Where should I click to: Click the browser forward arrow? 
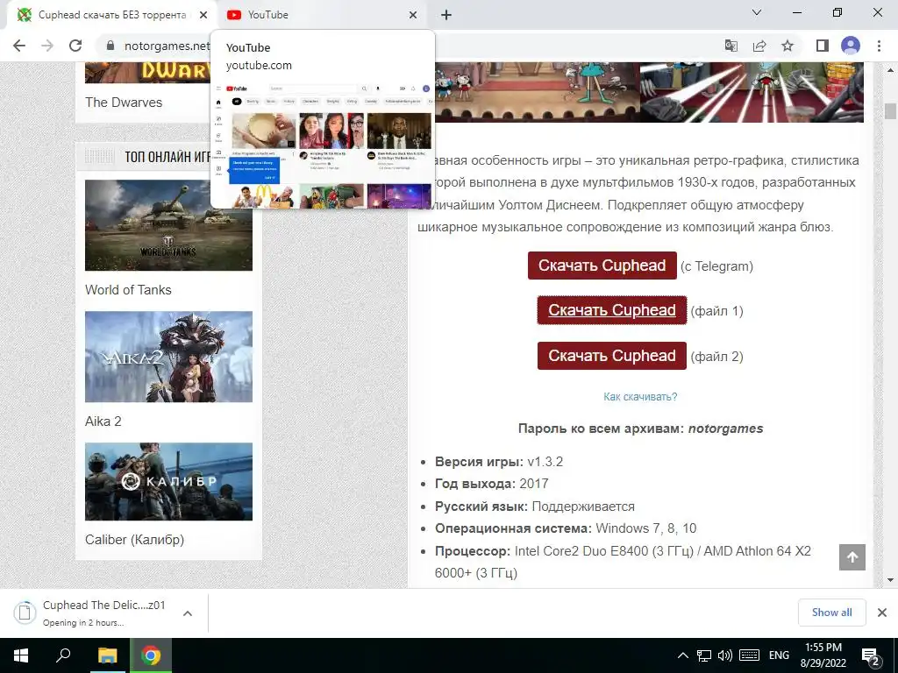click(47, 46)
